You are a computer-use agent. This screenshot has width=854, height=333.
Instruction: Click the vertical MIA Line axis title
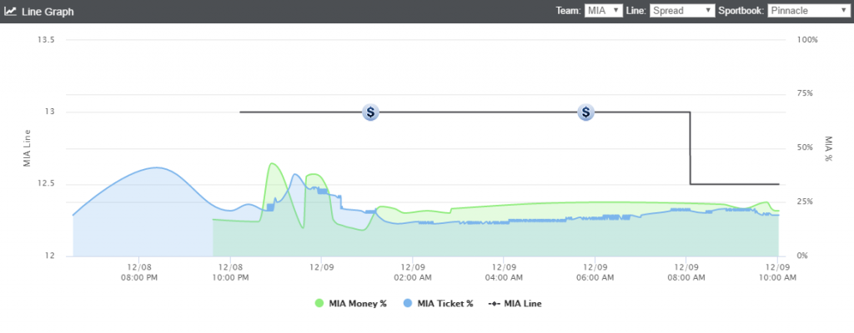pyautogui.click(x=27, y=148)
